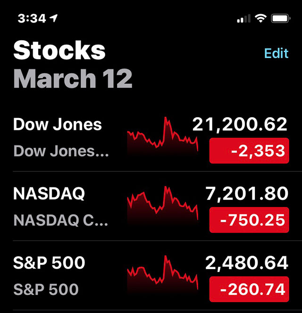Tap the March 12 date heading
This screenshot has width=302, height=313.
pyautogui.click(x=73, y=78)
